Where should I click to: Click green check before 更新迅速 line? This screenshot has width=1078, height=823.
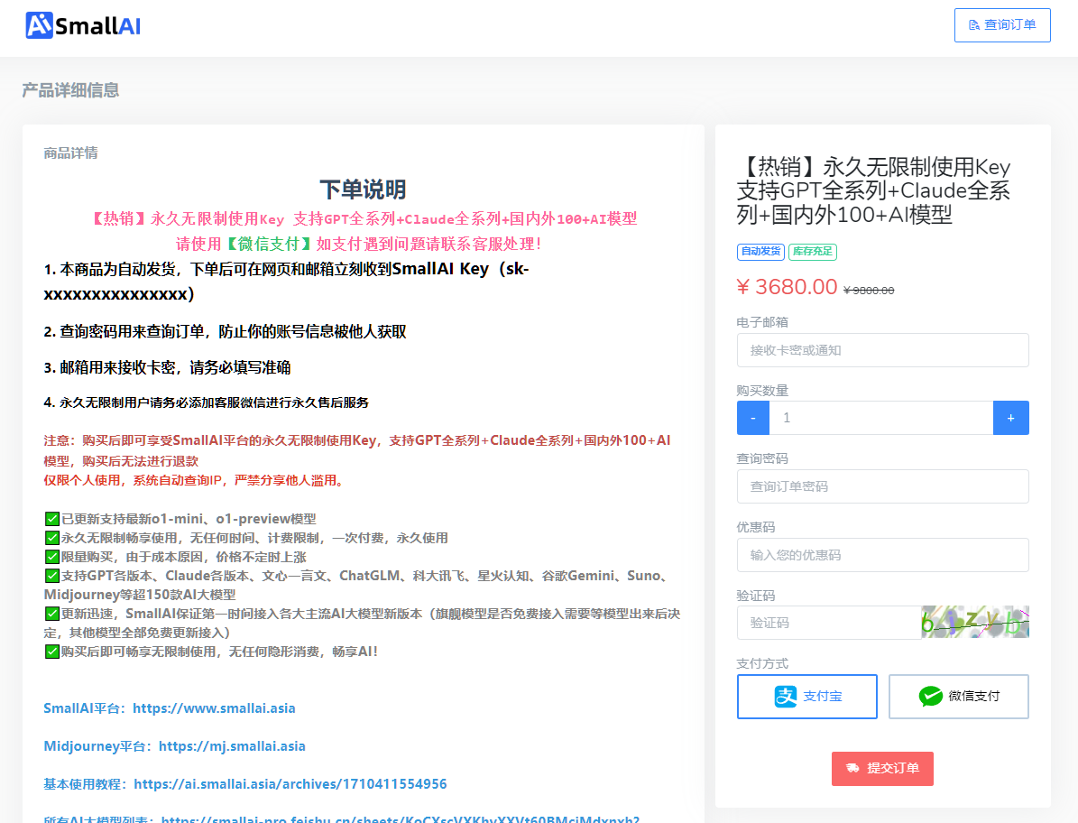[x=51, y=614]
